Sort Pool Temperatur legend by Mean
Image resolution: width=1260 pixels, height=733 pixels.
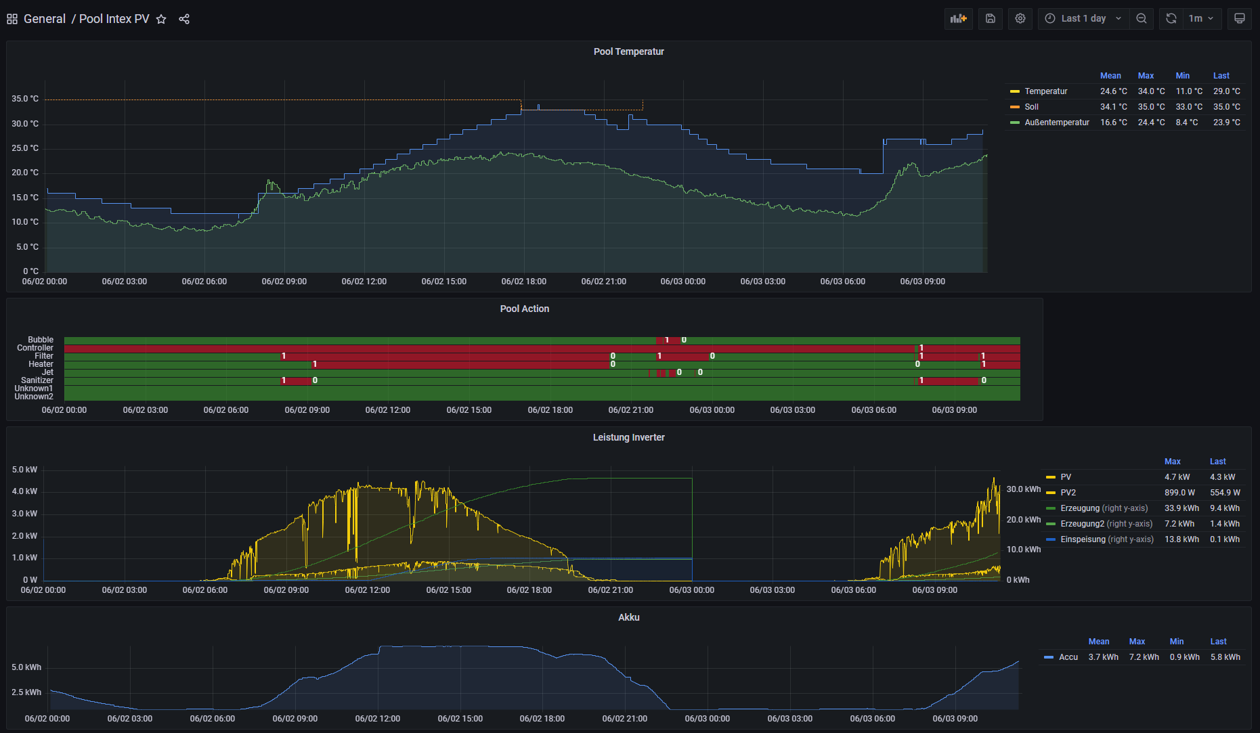(1110, 76)
